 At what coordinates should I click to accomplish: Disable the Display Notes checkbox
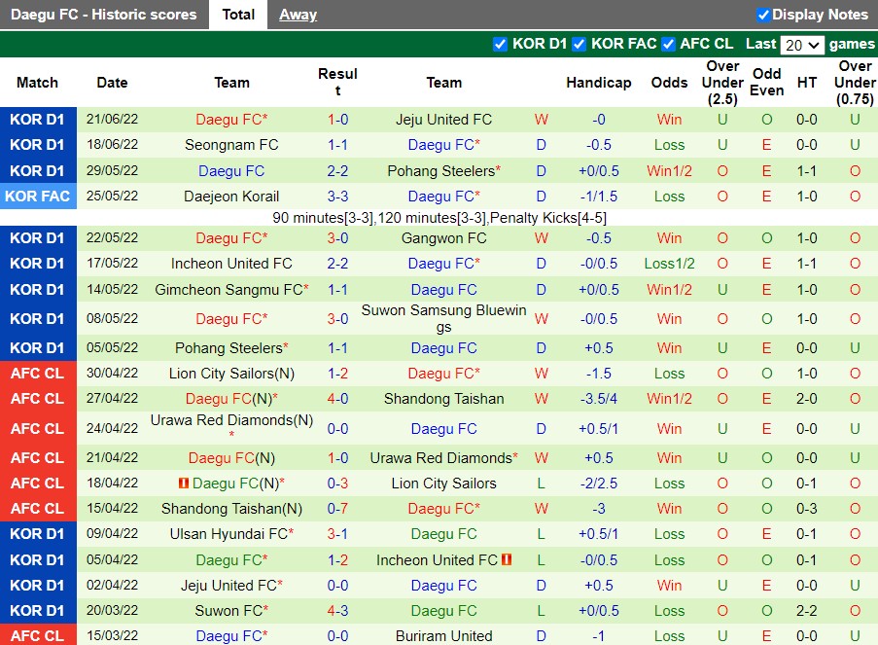click(761, 15)
